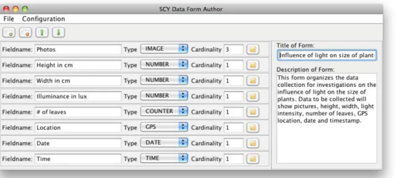Click the cardinality field for Width in cm
The height and width of the screenshot is (178, 395).
click(234, 80)
